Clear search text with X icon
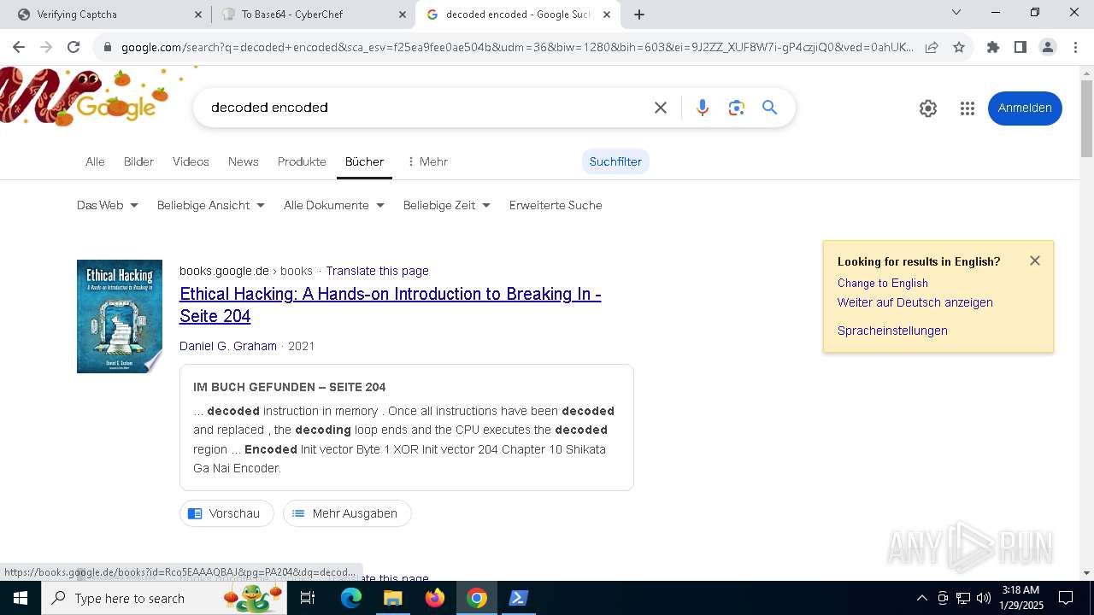 click(661, 108)
